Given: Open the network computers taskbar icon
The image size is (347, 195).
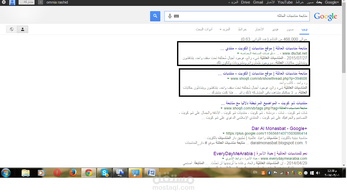Looking at the screenshot, I should (x=120, y=173).
